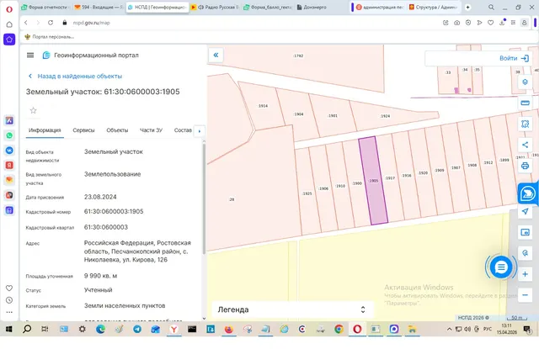Open the chat assistant bubble

pyautogui.click(x=501, y=267)
